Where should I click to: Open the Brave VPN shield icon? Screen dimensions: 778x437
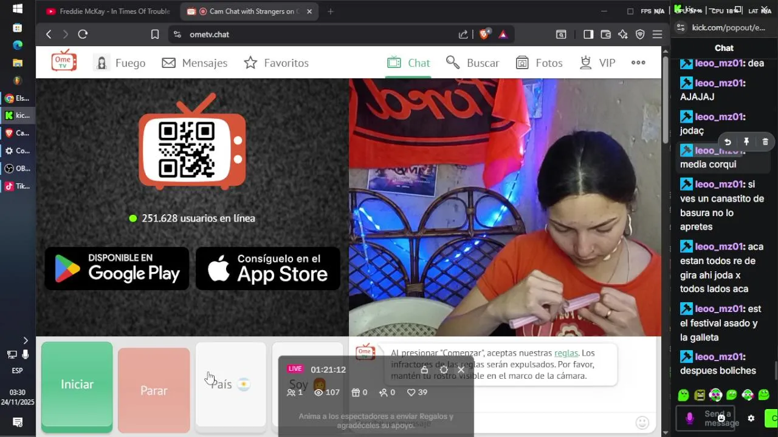tap(640, 35)
